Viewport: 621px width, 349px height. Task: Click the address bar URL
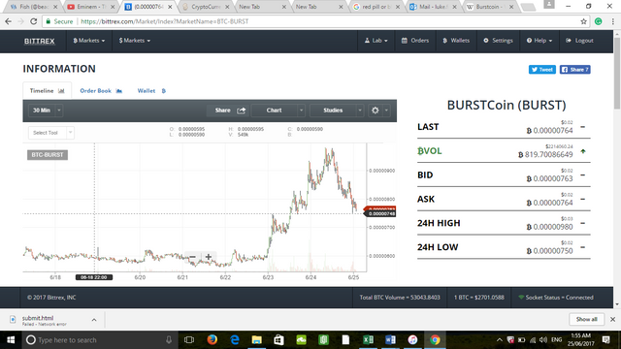tap(164, 21)
